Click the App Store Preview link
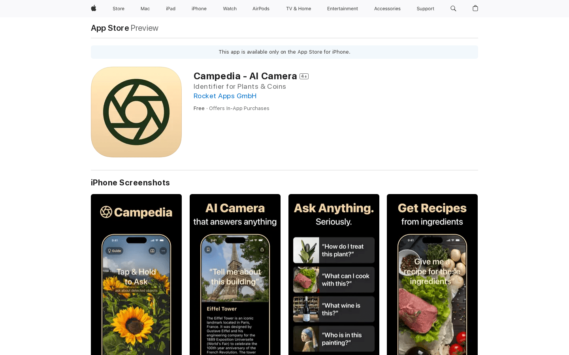 pyautogui.click(x=110, y=28)
